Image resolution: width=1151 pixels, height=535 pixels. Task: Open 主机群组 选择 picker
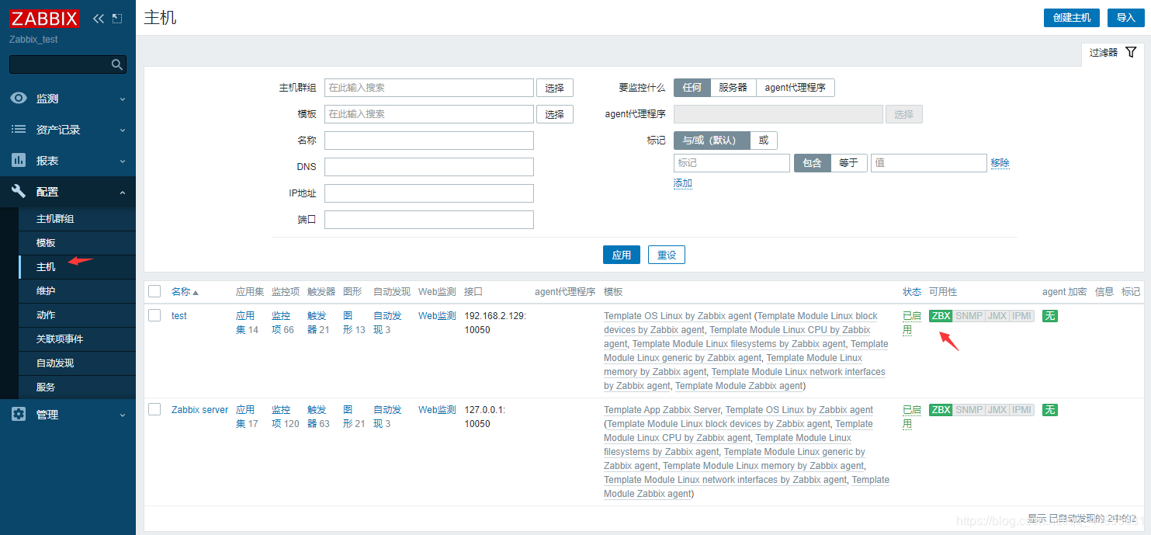click(x=554, y=88)
